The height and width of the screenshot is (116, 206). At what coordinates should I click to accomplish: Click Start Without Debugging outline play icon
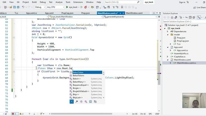pos(81,7)
